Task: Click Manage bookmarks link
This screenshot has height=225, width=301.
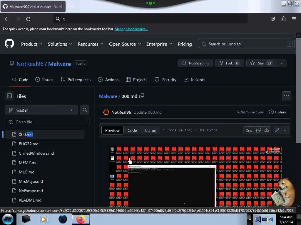Action: click(131, 29)
